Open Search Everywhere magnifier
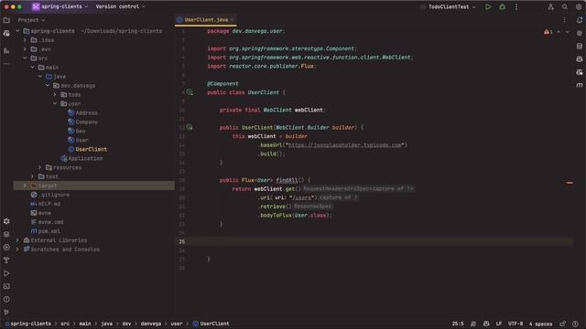Image resolution: width=586 pixels, height=329 pixels. tap(565, 6)
